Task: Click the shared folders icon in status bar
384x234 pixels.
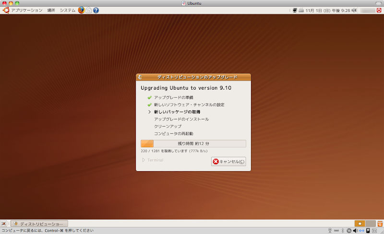Action: click(x=374, y=231)
